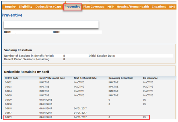Switch to the Eligibility tab
The width and height of the screenshot is (178, 122).
point(26,7)
